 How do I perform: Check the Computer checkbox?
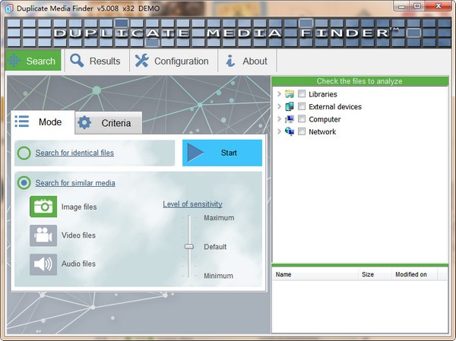tap(302, 119)
